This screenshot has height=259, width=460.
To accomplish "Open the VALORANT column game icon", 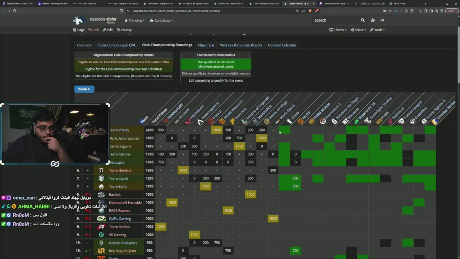I will point(189,121).
